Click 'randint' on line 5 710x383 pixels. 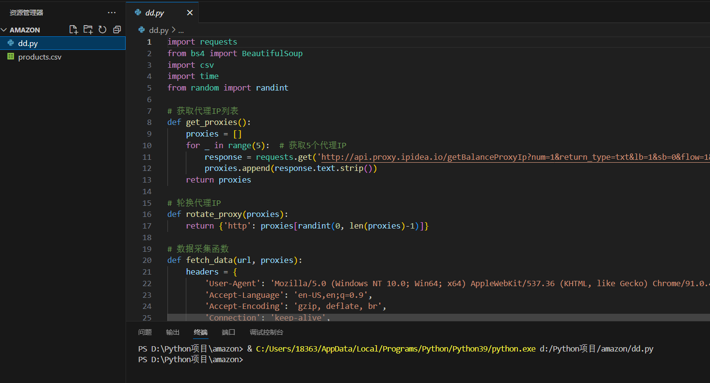[x=272, y=88]
